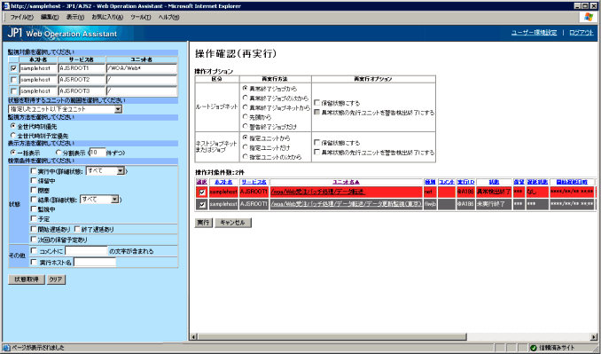This screenshot has width=601, height=354.
Task: Check nested jobnet 保留状態にする option
Action: coord(317,143)
